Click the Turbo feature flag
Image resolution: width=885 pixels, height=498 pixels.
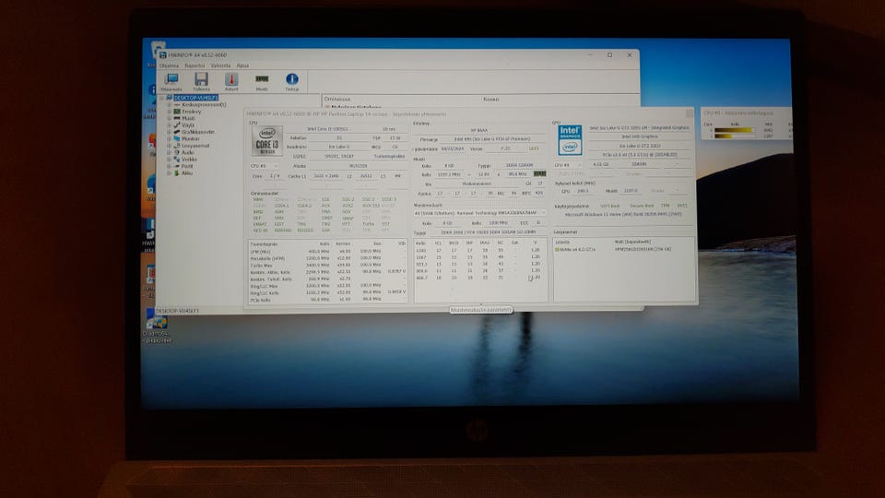[368, 224]
